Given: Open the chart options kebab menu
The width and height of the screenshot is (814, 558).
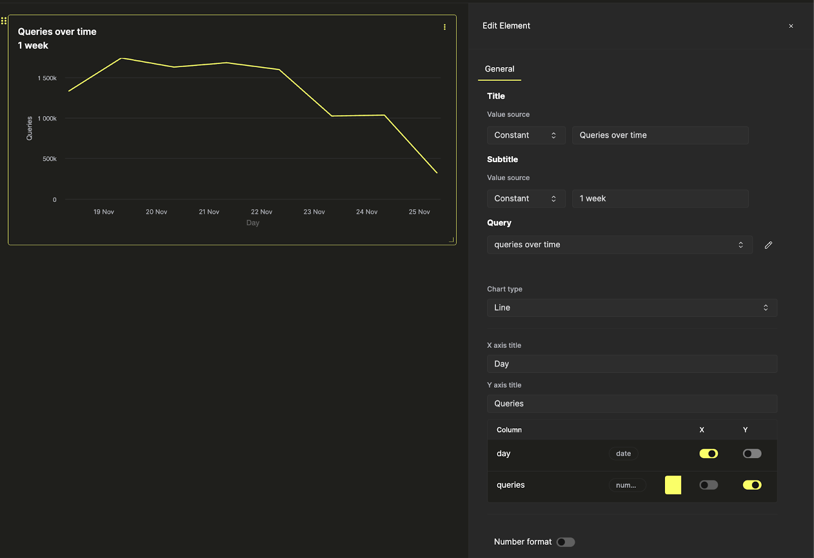Looking at the screenshot, I should (445, 26).
